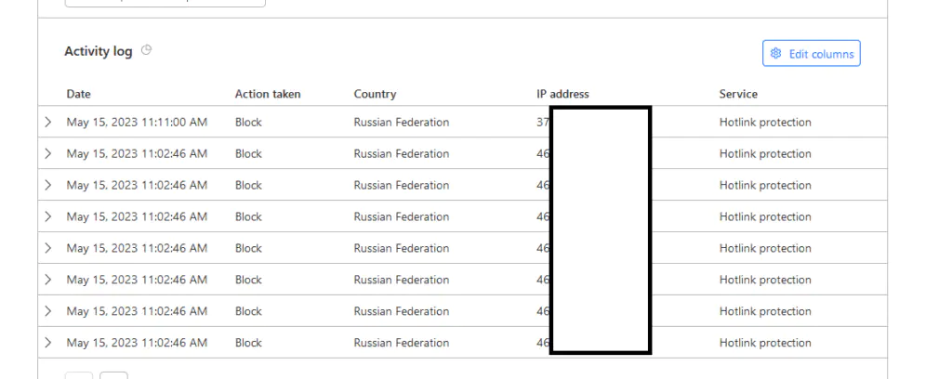
Task: Click Hotlink protection in the 11:11:00 AM row
Action: [x=765, y=122]
